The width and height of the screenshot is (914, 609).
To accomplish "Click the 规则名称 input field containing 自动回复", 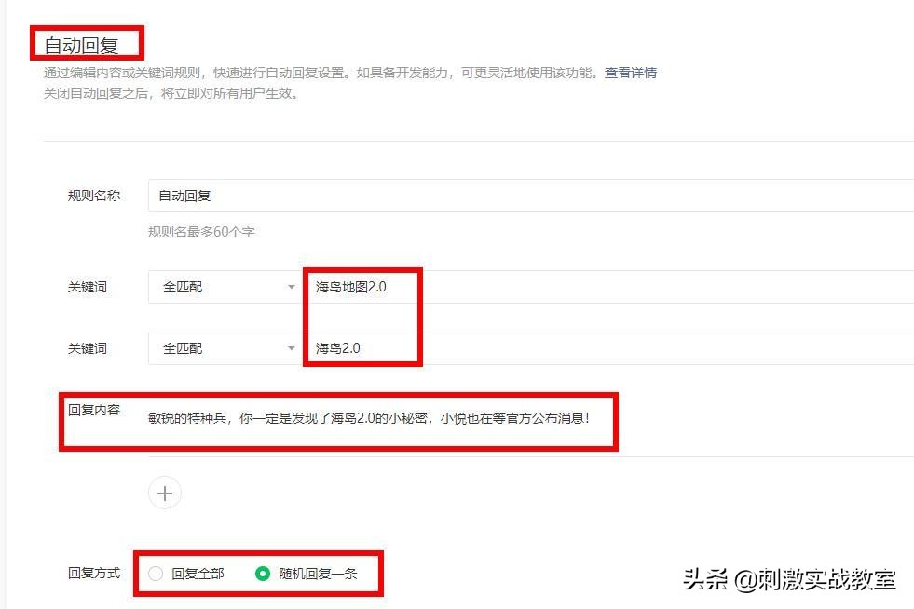I will [x=530, y=196].
